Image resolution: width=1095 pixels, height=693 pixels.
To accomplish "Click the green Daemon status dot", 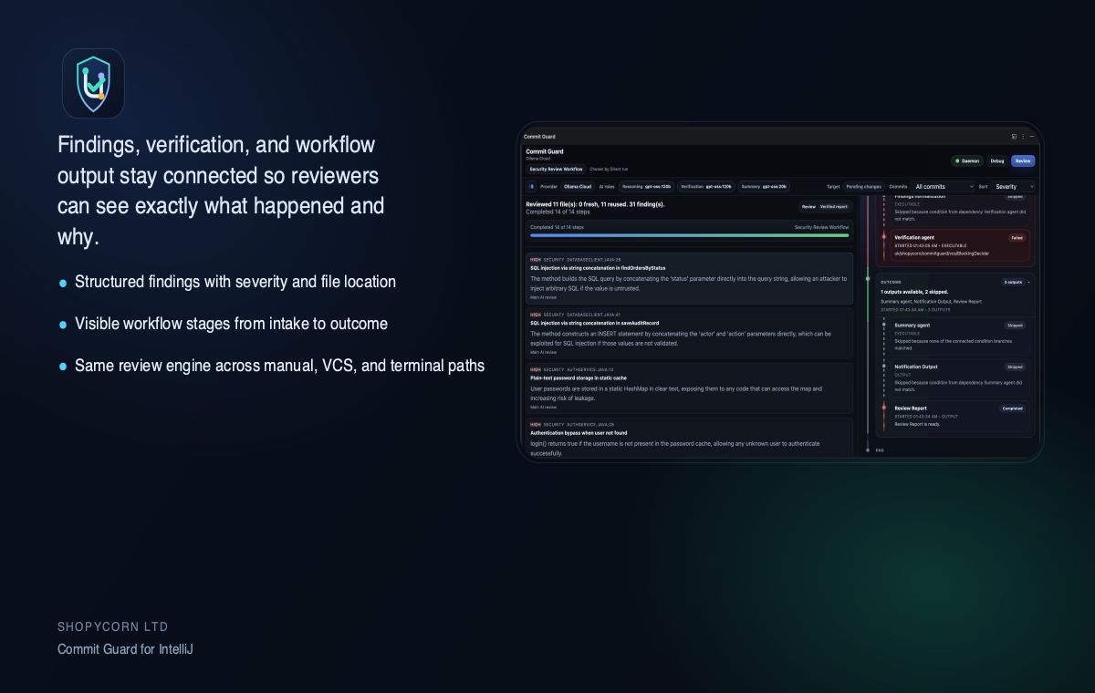I will click(x=956, y=160).
